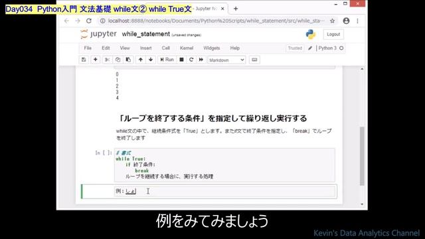
Task: Open the Cell menu
Action: tap(165, 48)
